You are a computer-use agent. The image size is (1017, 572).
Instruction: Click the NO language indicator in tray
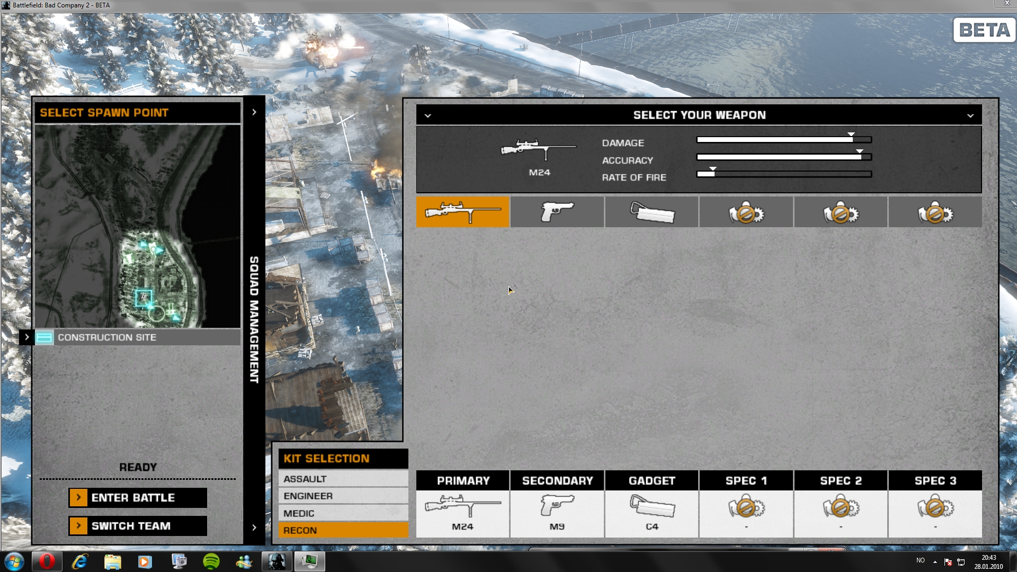click(921, 560)
